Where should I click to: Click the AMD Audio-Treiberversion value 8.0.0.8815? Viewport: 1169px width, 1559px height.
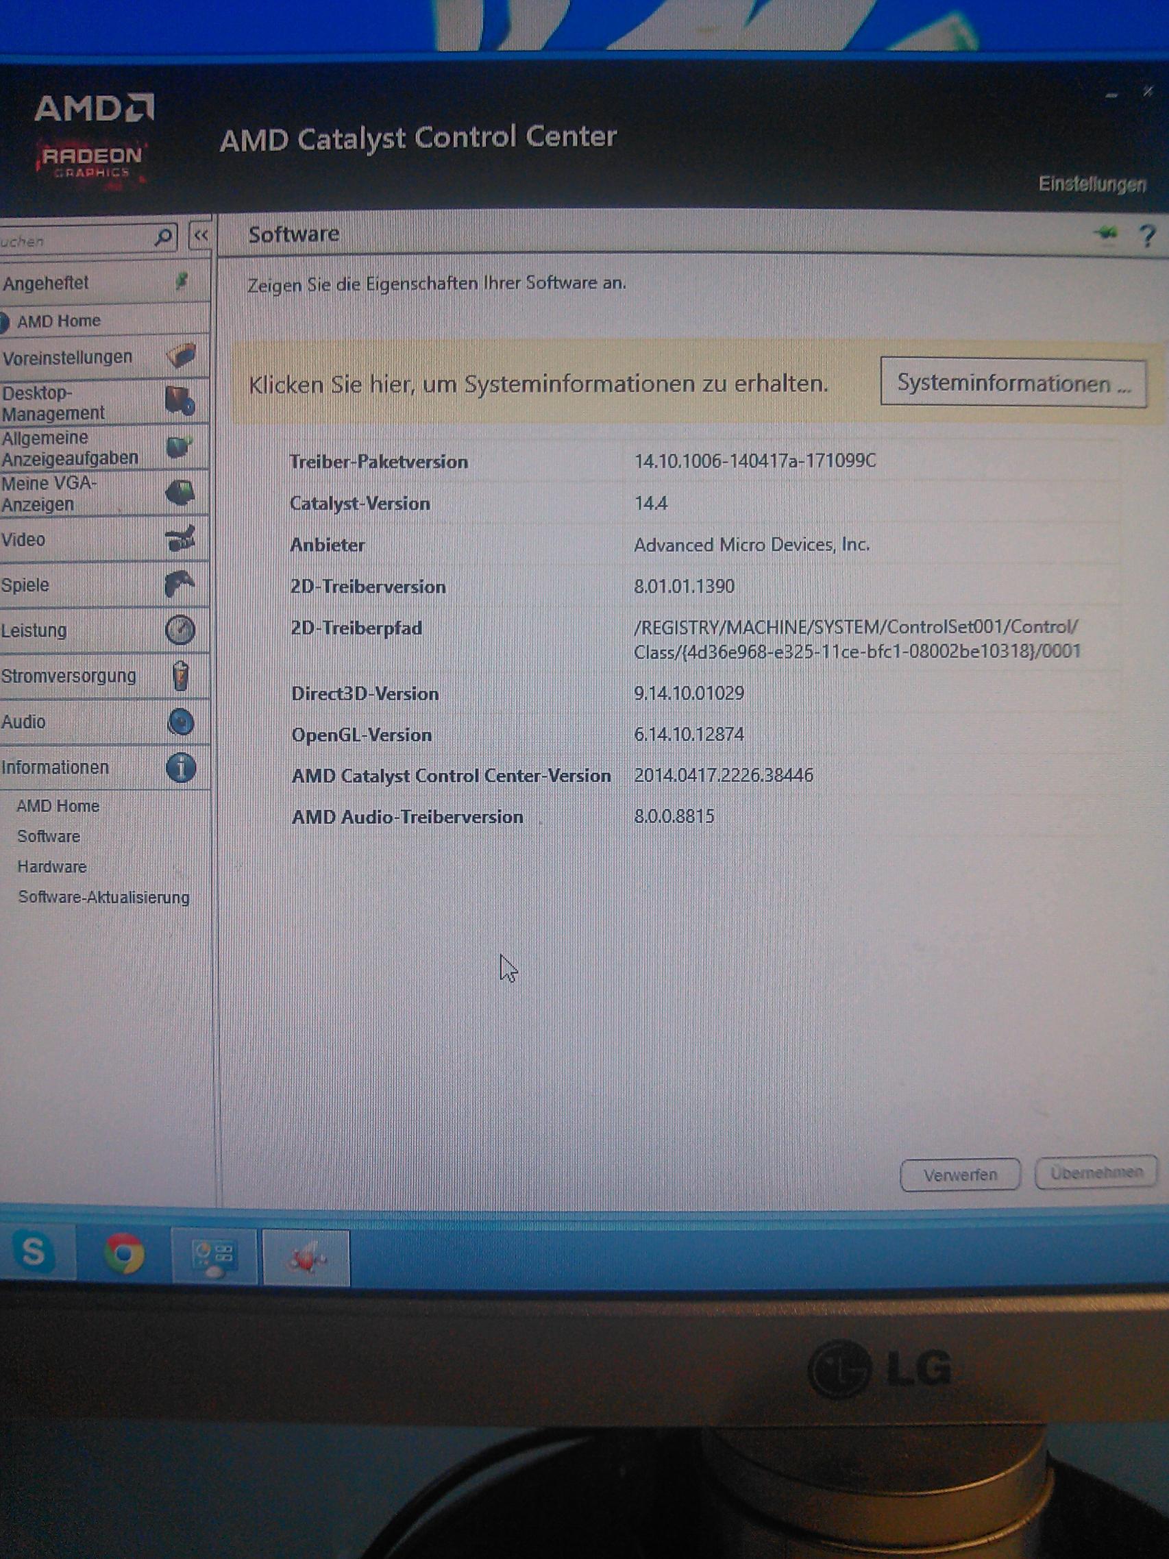tap(674, 816)
